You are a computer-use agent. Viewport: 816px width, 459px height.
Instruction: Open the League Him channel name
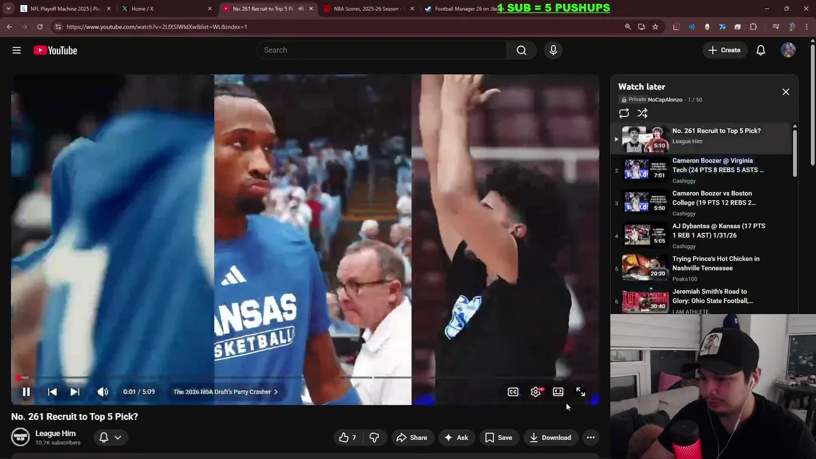click(x=55, y=433)
